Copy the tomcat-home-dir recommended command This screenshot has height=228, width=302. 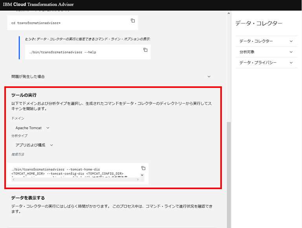[x=143, y=168]
